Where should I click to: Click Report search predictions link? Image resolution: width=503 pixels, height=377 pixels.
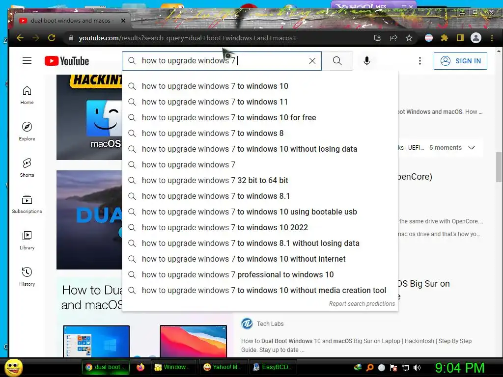(362, 303)
